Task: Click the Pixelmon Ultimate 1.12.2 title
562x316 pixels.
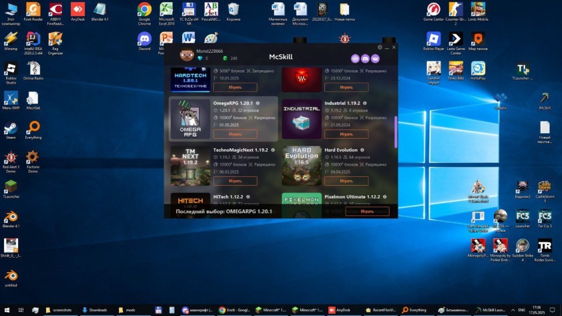Action: [x=352, y=197]
